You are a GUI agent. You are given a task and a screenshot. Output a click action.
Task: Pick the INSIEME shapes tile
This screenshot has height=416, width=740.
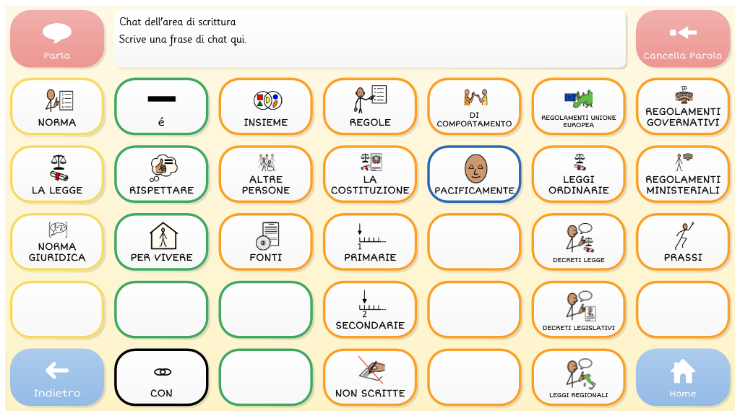[x=265, y=106]
